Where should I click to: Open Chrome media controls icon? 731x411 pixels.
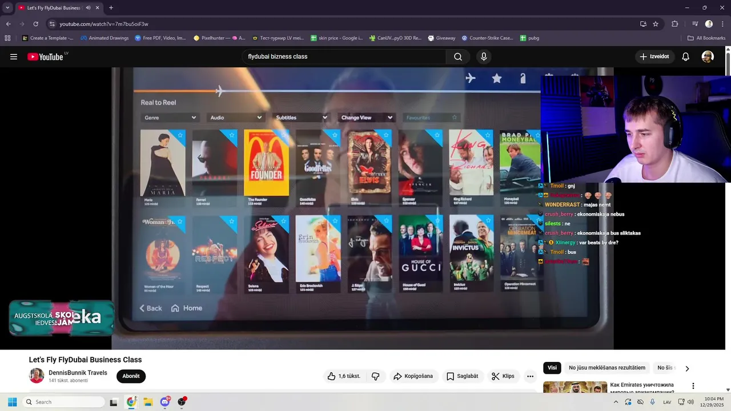click(x=695, y=24)
